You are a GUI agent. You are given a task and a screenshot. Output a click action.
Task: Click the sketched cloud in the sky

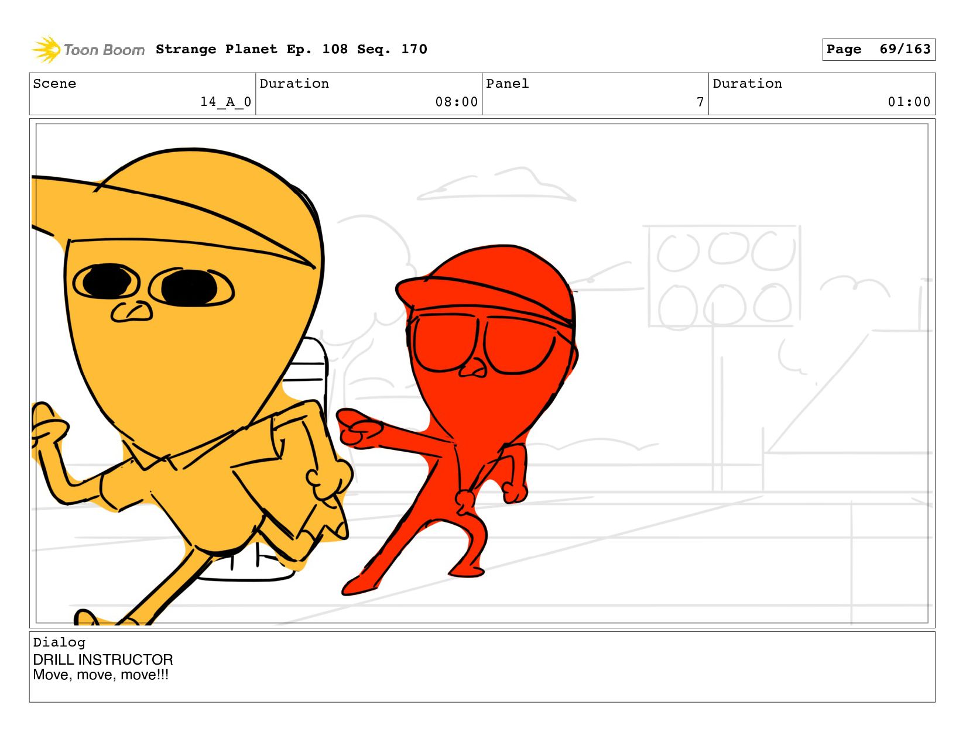pyautogui.click(x=498, y=186)
